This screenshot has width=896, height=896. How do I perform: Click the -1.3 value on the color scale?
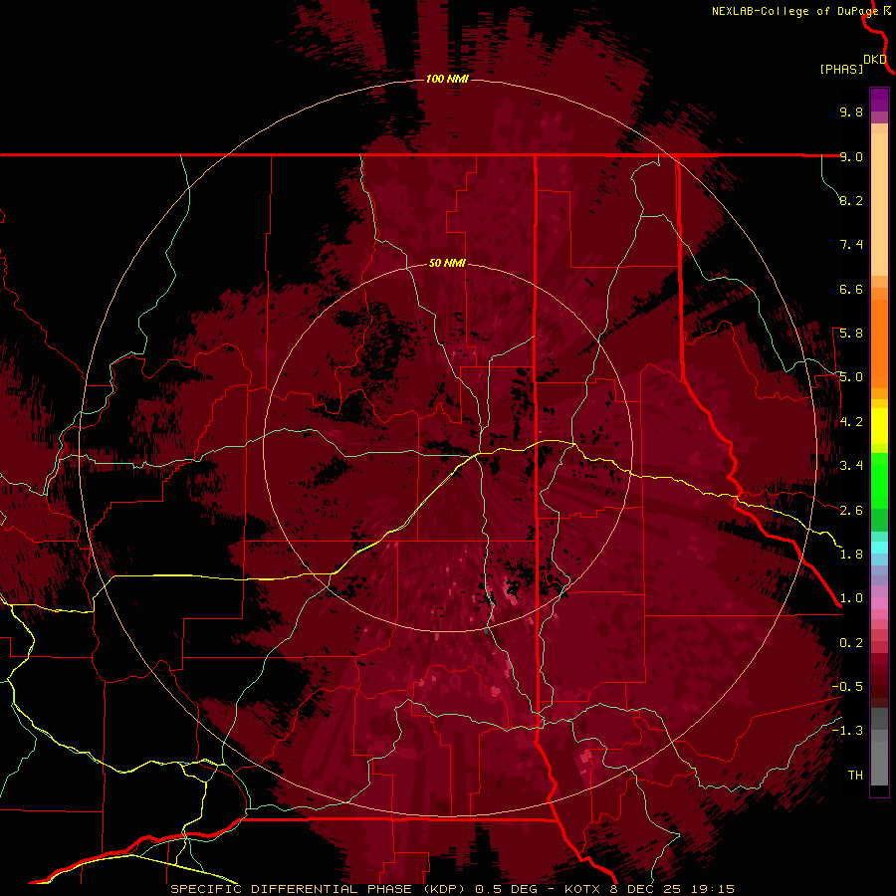tap(847, 731)
